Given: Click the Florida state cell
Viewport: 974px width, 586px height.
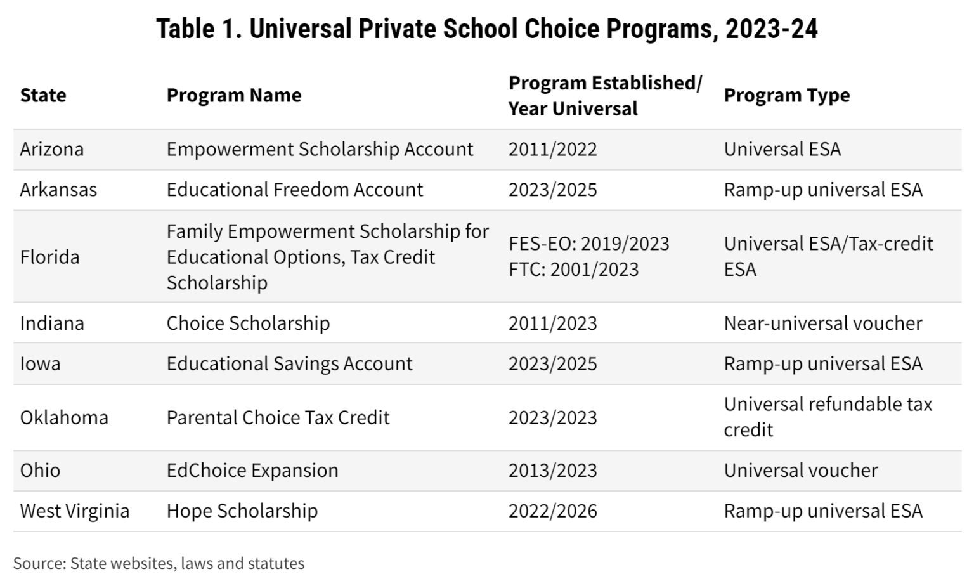Looking at the screenshot, I should (49, 257).
